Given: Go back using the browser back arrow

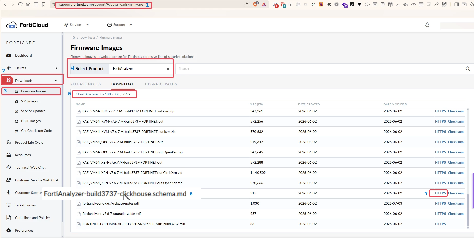Looking at the screenshot, I should [5, 4].
